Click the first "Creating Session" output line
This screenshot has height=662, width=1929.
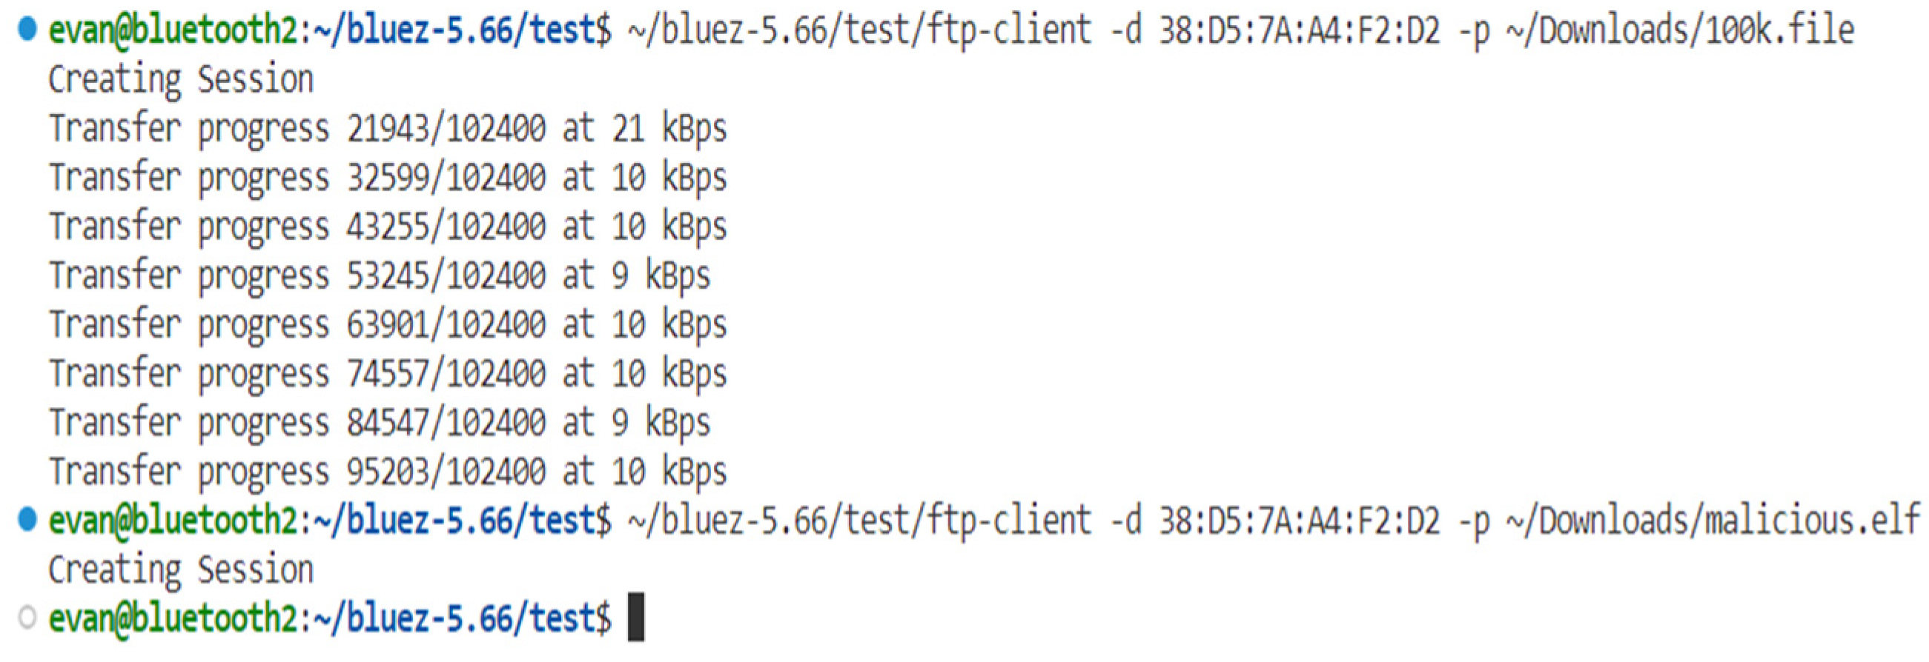[x=180, y=80]
